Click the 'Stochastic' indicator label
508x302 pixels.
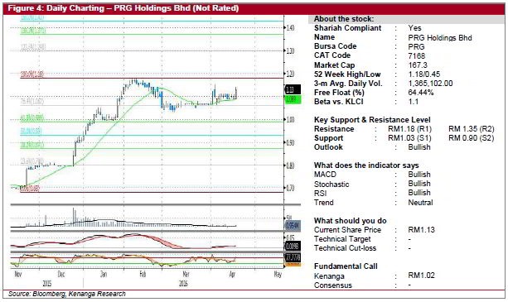331,185
